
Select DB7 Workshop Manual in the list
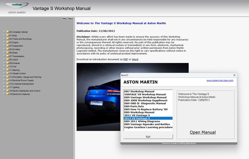tap(148, 91)
